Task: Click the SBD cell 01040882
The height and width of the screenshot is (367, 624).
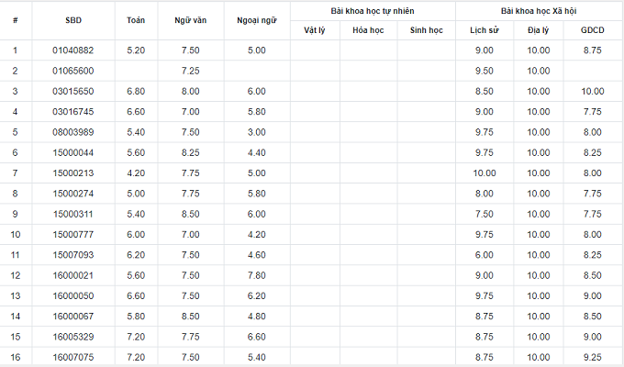Action: [x=73, y=50]
